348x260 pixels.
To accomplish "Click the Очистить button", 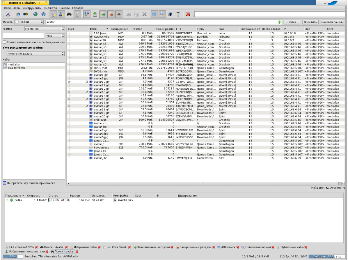I will [x=310, y=22].
